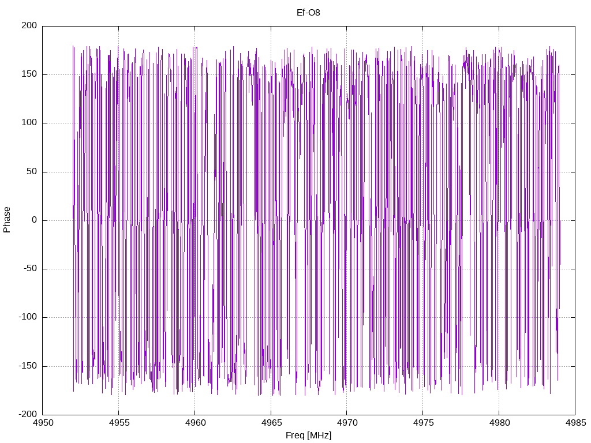Click the x-axis tick label 4960

pos(195,423)
